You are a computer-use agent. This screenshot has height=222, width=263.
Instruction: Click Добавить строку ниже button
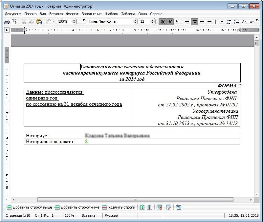pos(77,207)
